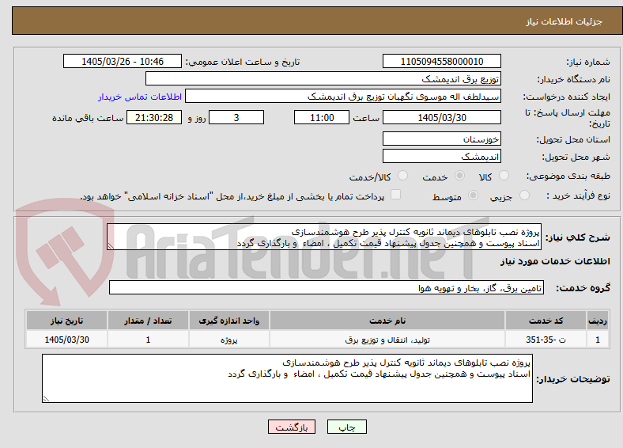Image resolution: width=623 pixels, height=448 pixels.
Task: Click the table date cell 1405/03/30
Action: click(x=66, y=340)
